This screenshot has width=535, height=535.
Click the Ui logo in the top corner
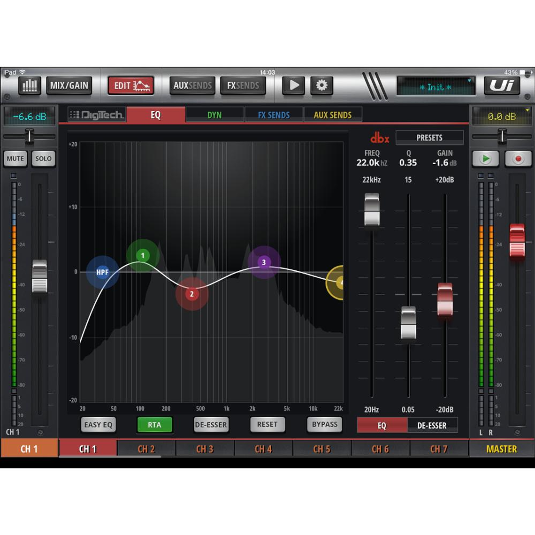click(x=502, y=86)
